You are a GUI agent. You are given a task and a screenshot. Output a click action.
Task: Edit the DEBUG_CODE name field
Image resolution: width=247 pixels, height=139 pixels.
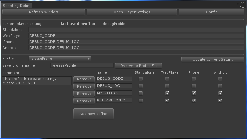[115, 78]
